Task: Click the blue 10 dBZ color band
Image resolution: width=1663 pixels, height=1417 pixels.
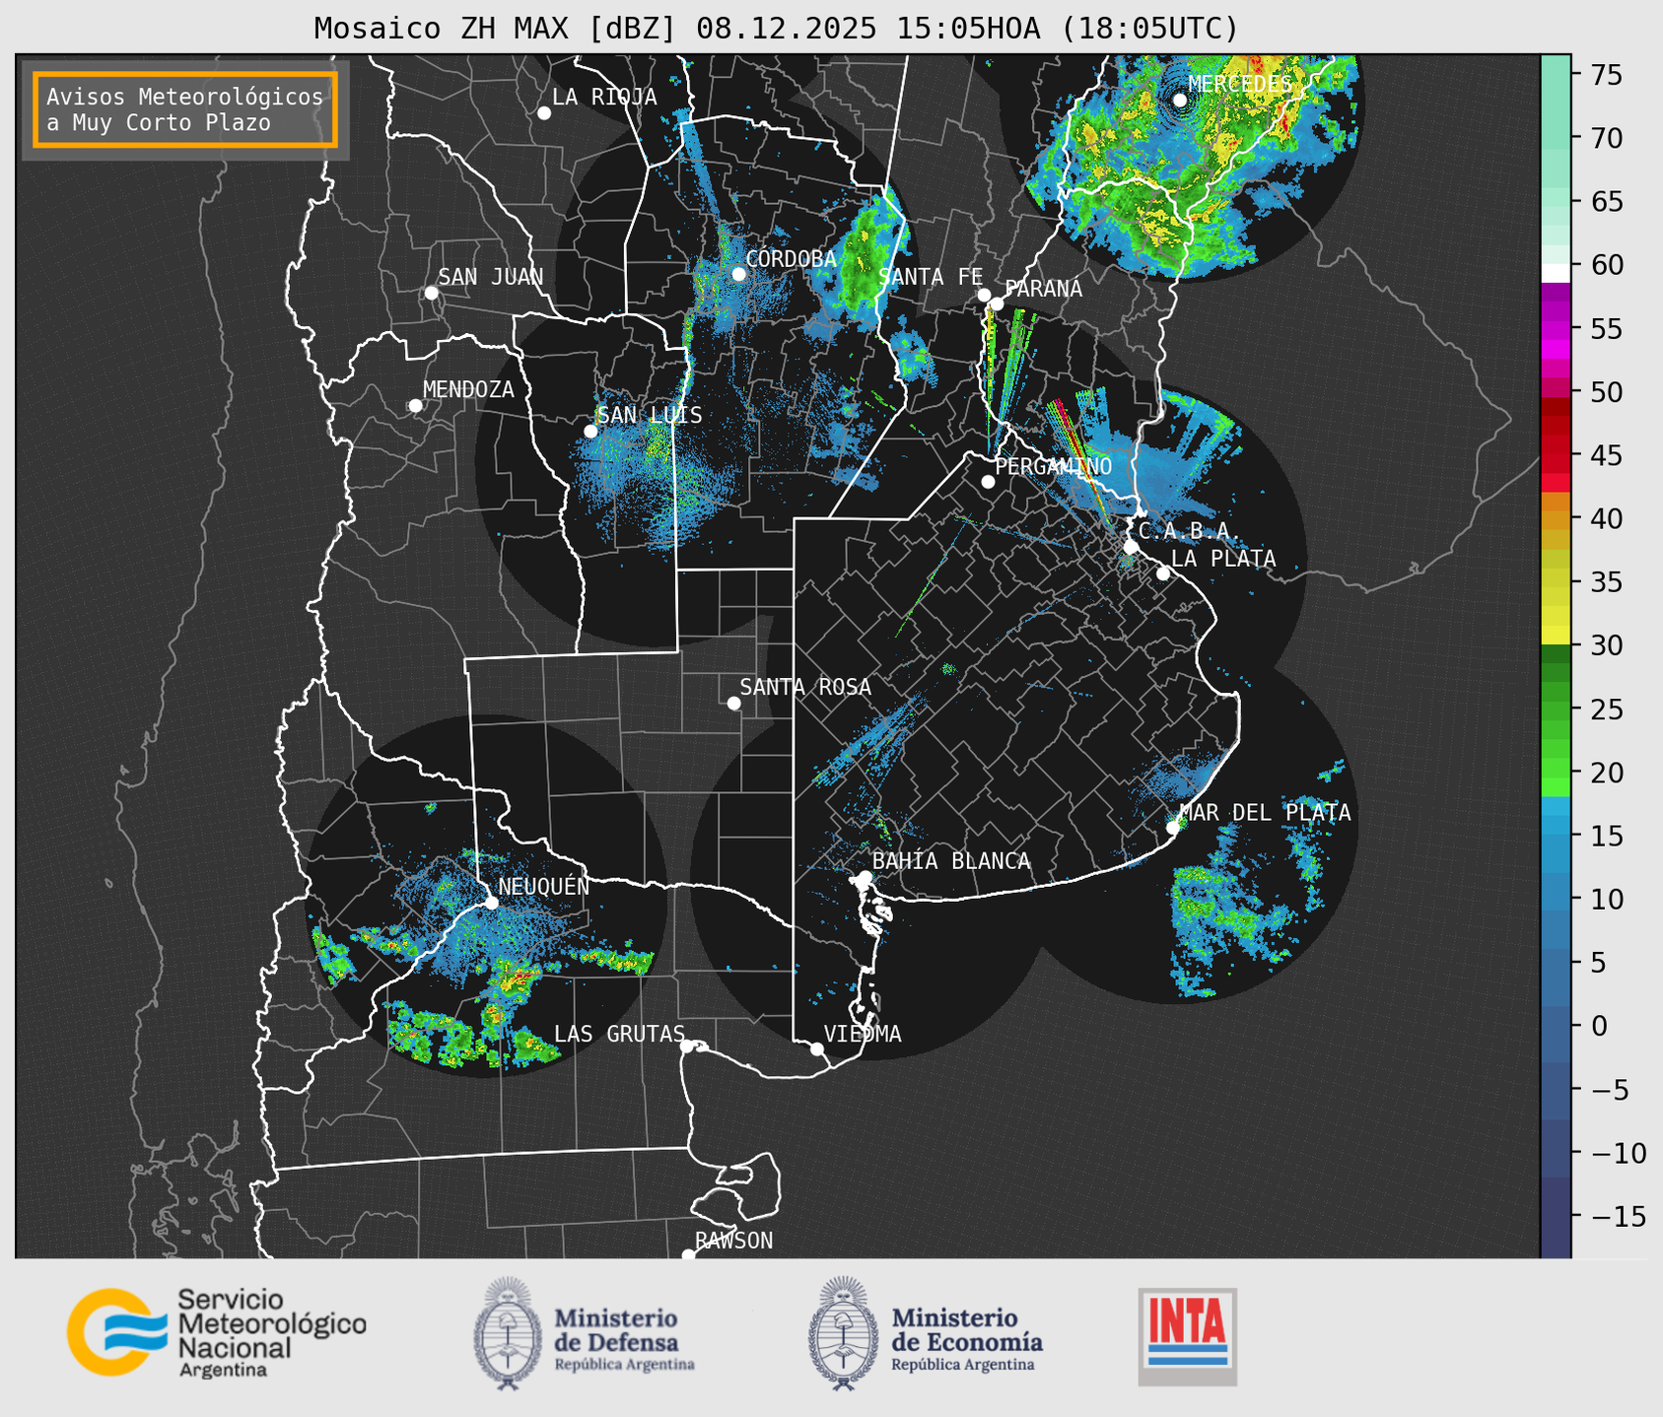Action: tap(1556, 900)
